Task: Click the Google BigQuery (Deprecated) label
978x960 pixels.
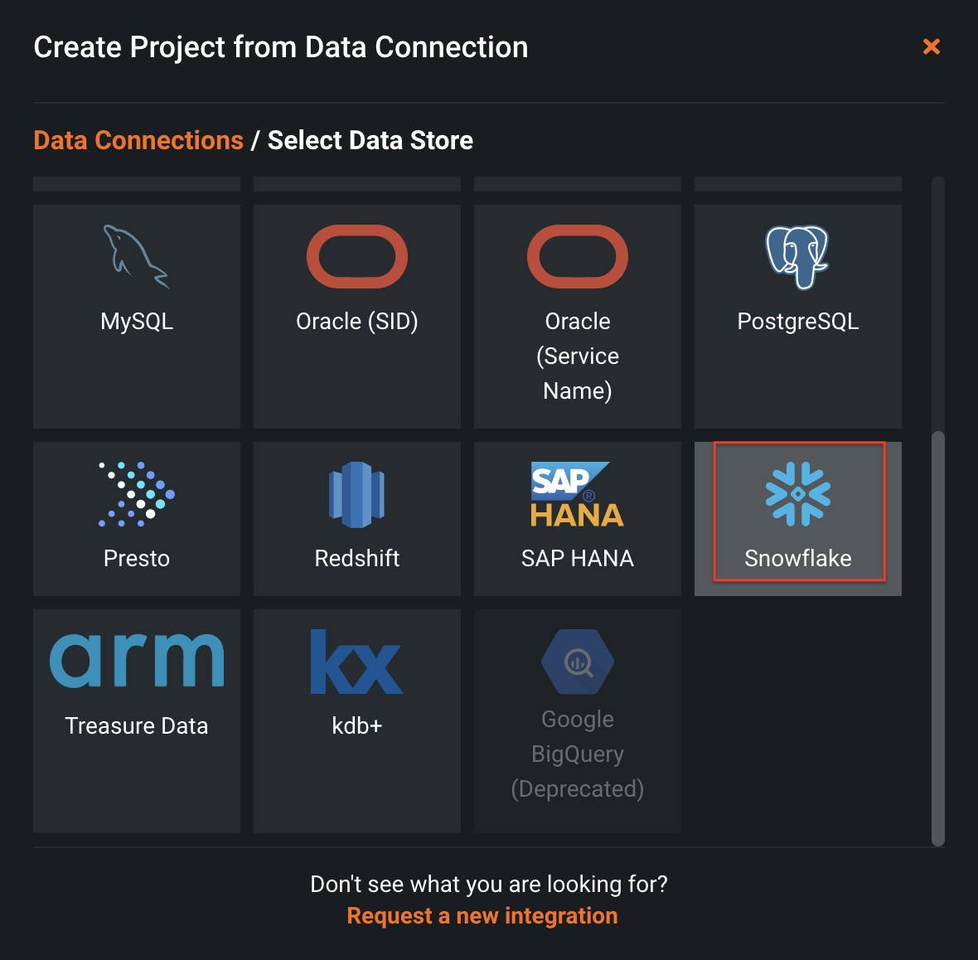Action: (578, 754)
